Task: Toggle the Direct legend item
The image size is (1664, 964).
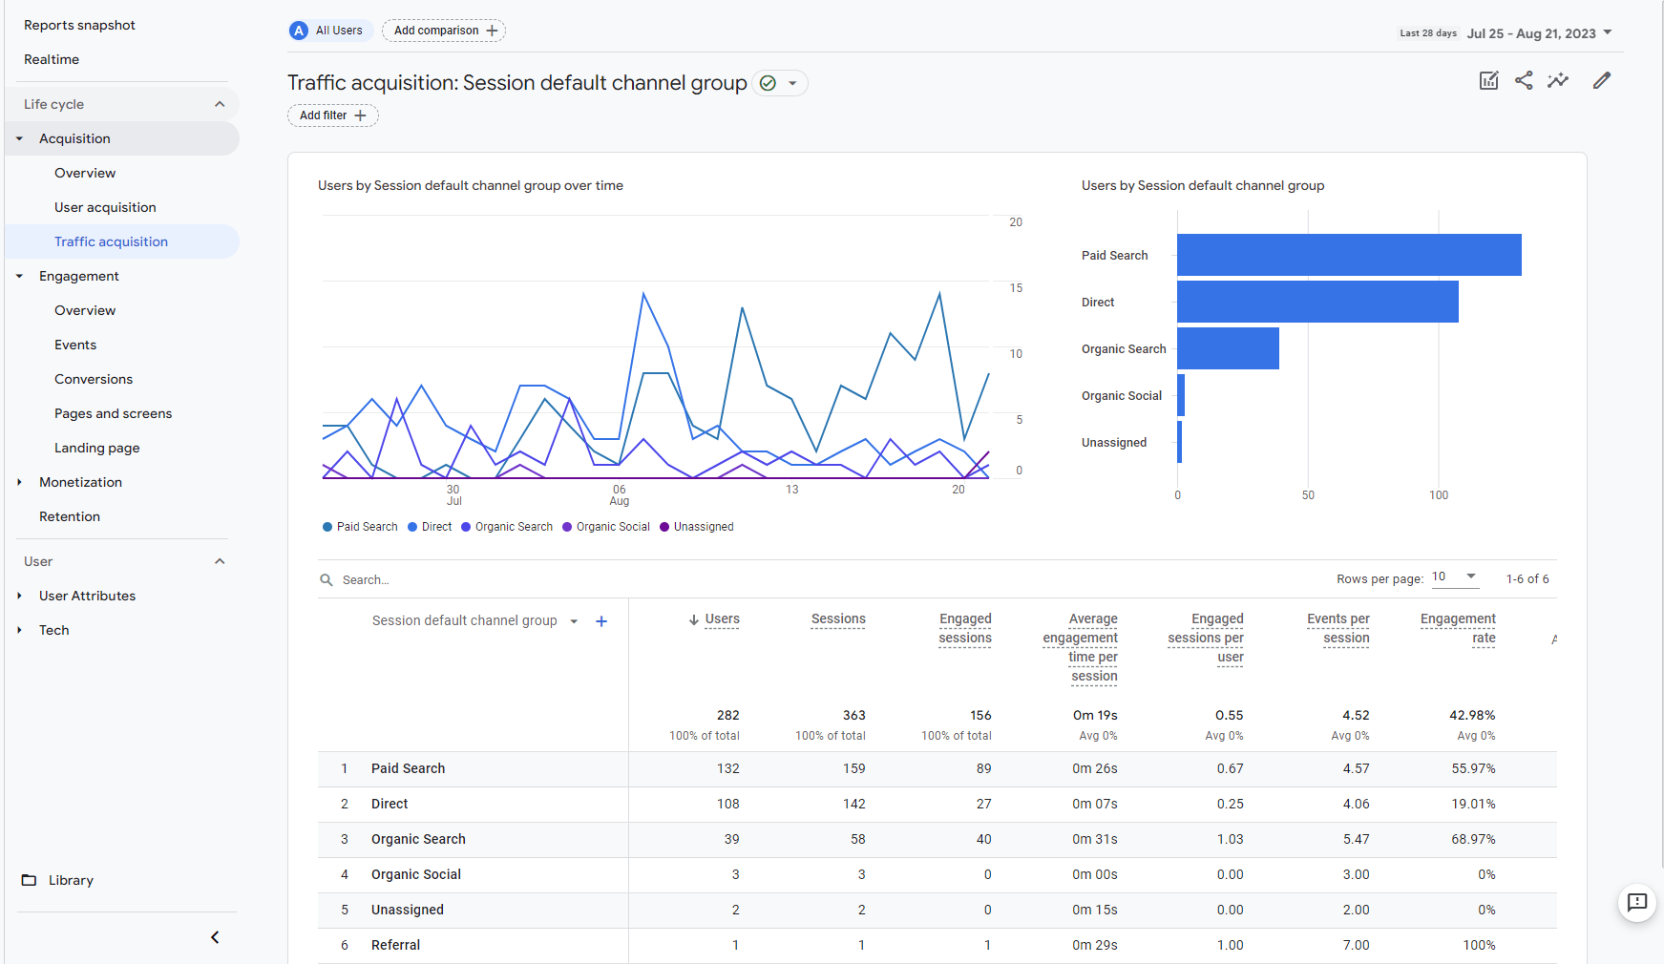Action: click(x=430, y=527)
